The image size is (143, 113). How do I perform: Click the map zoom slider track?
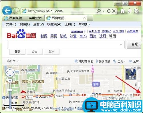(10, 96)
